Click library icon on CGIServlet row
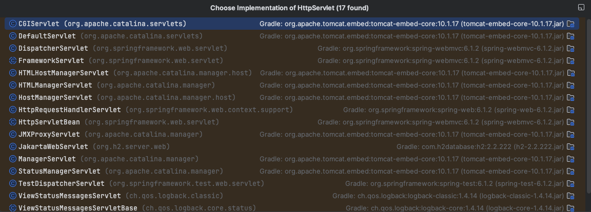 (570, 24)
